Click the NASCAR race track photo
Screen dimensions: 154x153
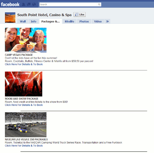point(26,125)
